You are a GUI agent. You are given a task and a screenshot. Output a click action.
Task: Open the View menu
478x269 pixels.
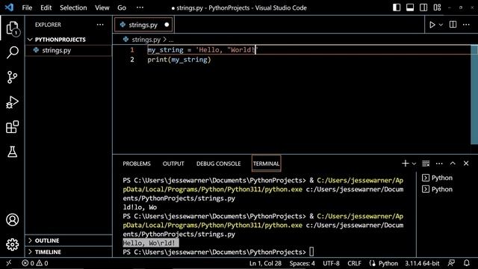pos(102,7)
